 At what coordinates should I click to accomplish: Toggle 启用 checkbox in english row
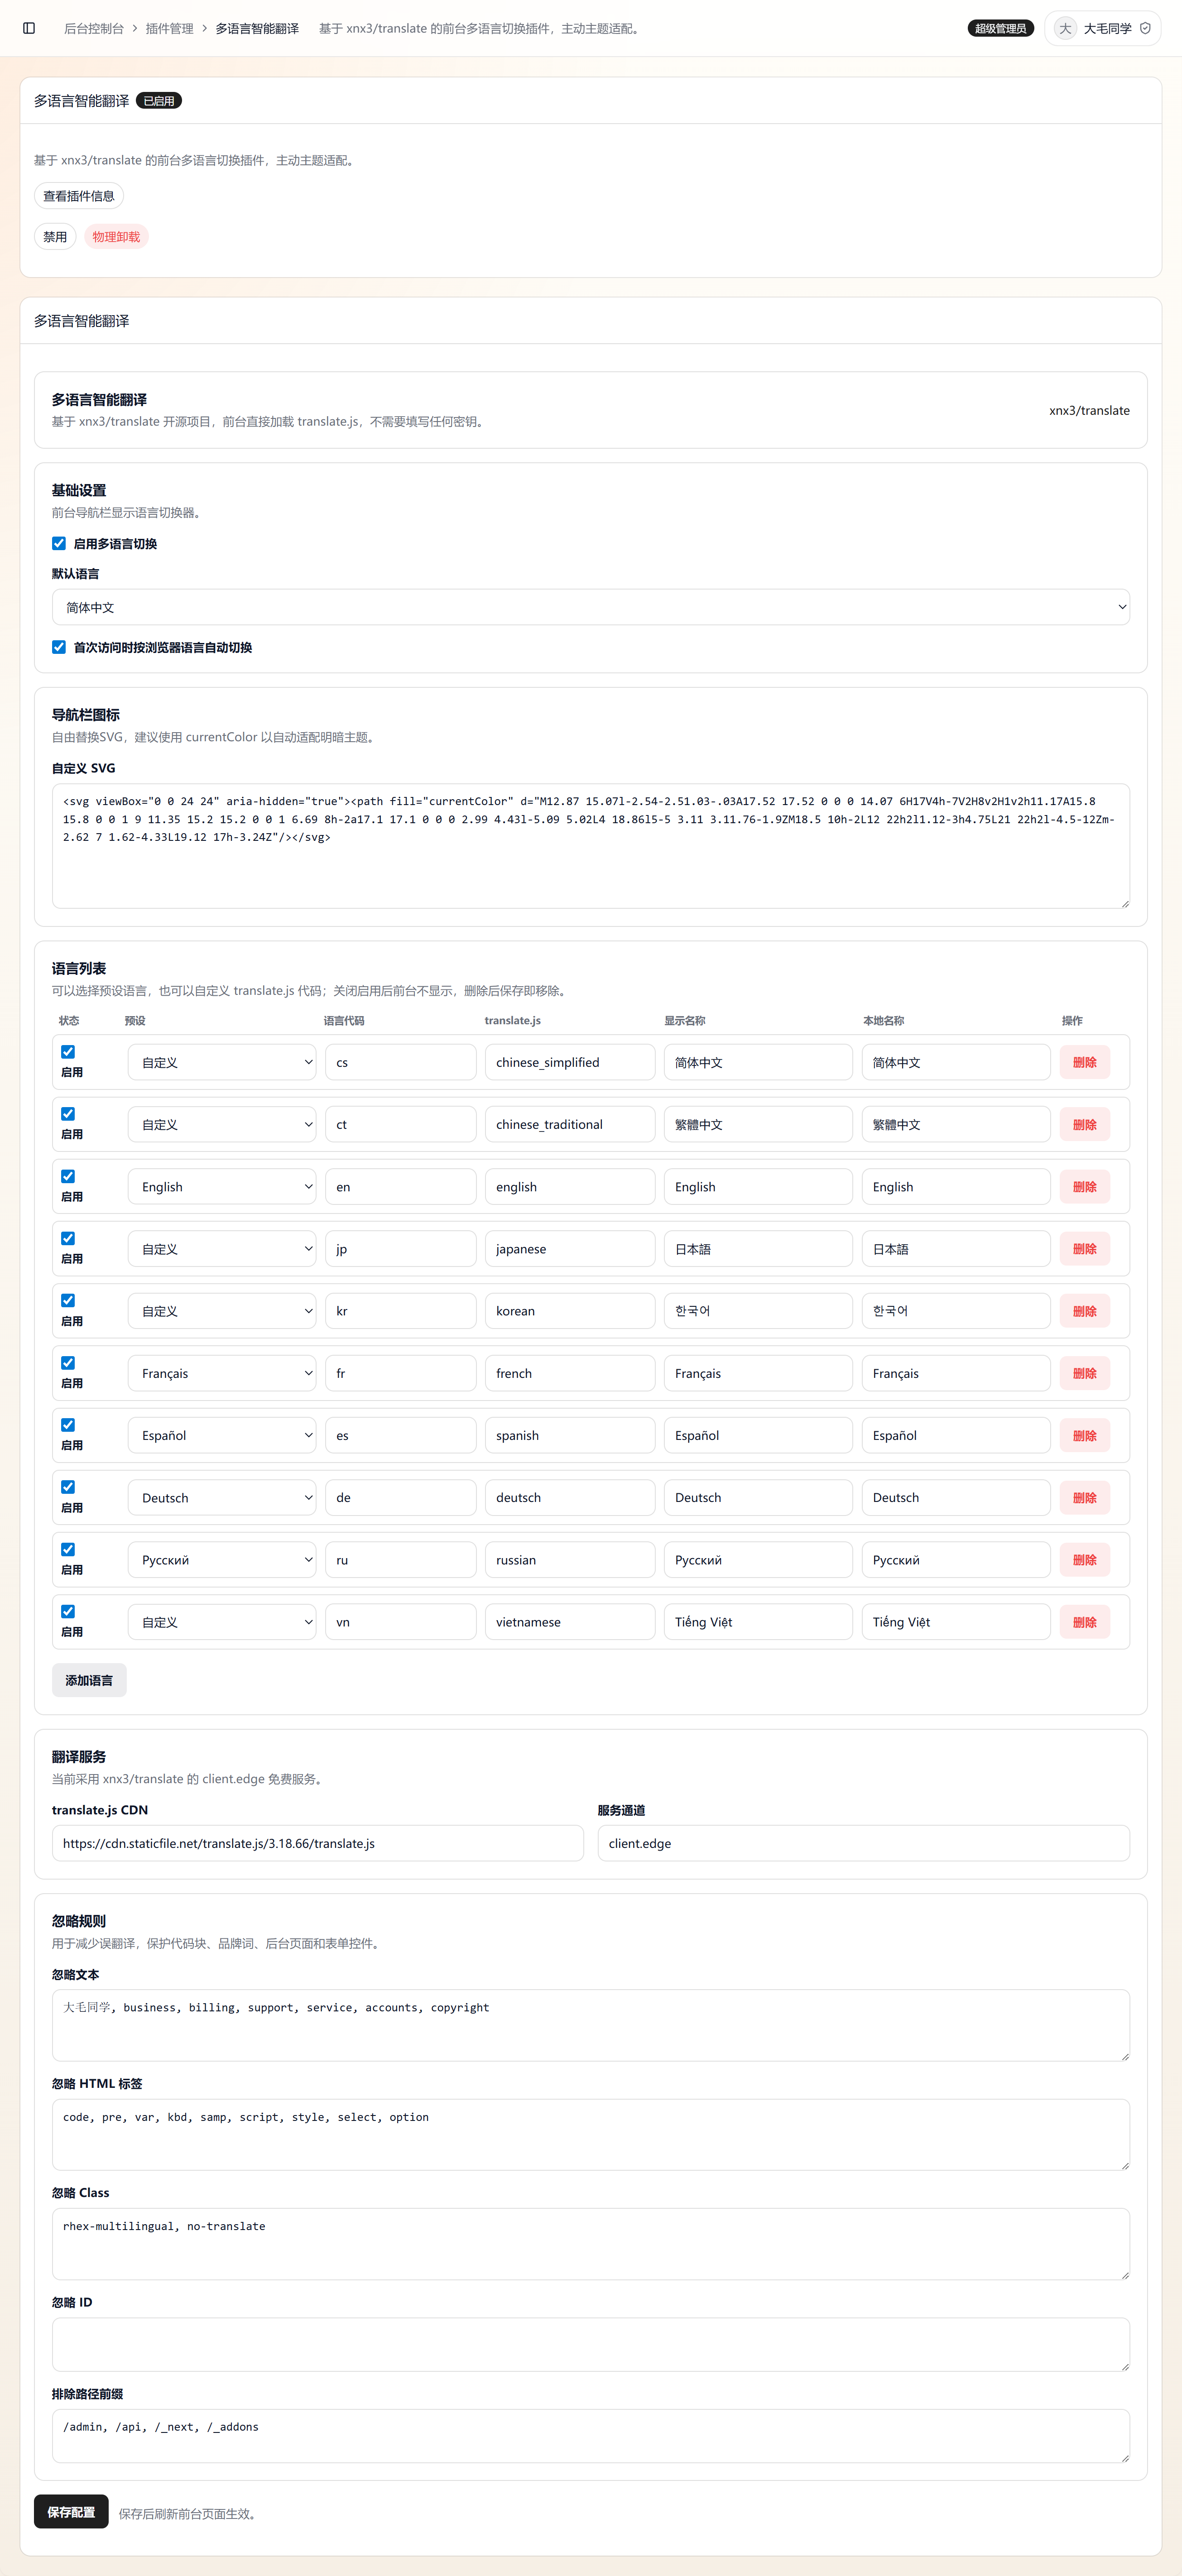pyautogui.click(x=68, y=1176)
